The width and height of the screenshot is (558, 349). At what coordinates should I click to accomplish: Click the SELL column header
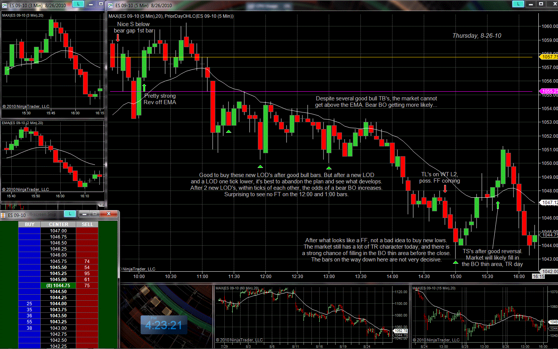tap(87, 224)
